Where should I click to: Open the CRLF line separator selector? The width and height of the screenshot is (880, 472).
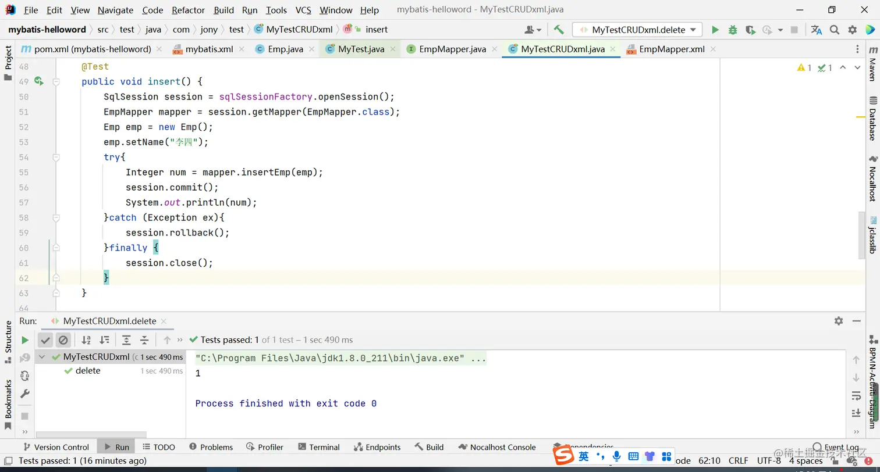(x=739, y=461)
